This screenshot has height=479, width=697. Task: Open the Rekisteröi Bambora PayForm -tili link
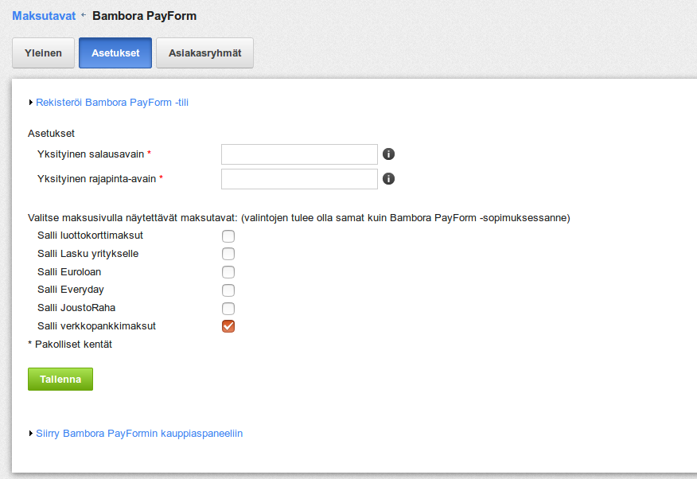[112, 103]
